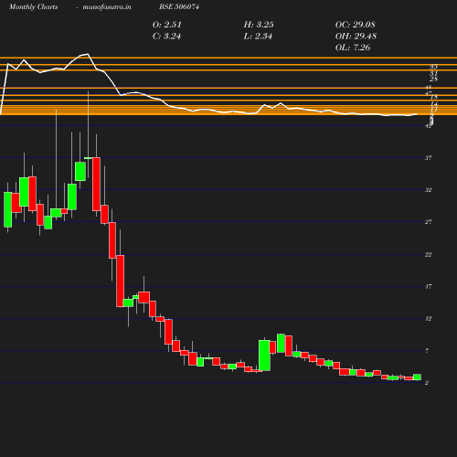Click the 'Monthly Charts' title text
The height and width of the screenshot is (457, 457).
point(34,6)
